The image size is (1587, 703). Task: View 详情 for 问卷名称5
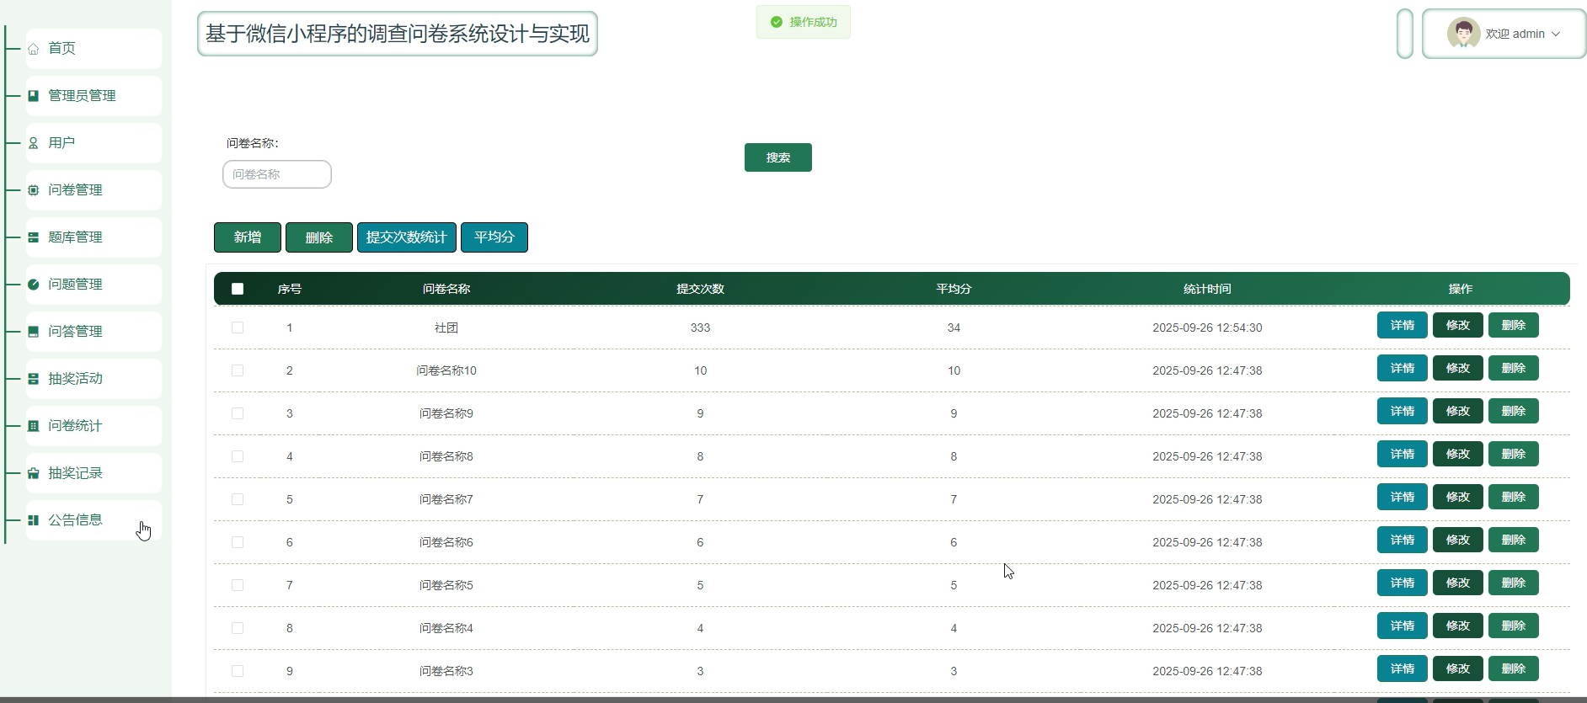pos(1403,583)
